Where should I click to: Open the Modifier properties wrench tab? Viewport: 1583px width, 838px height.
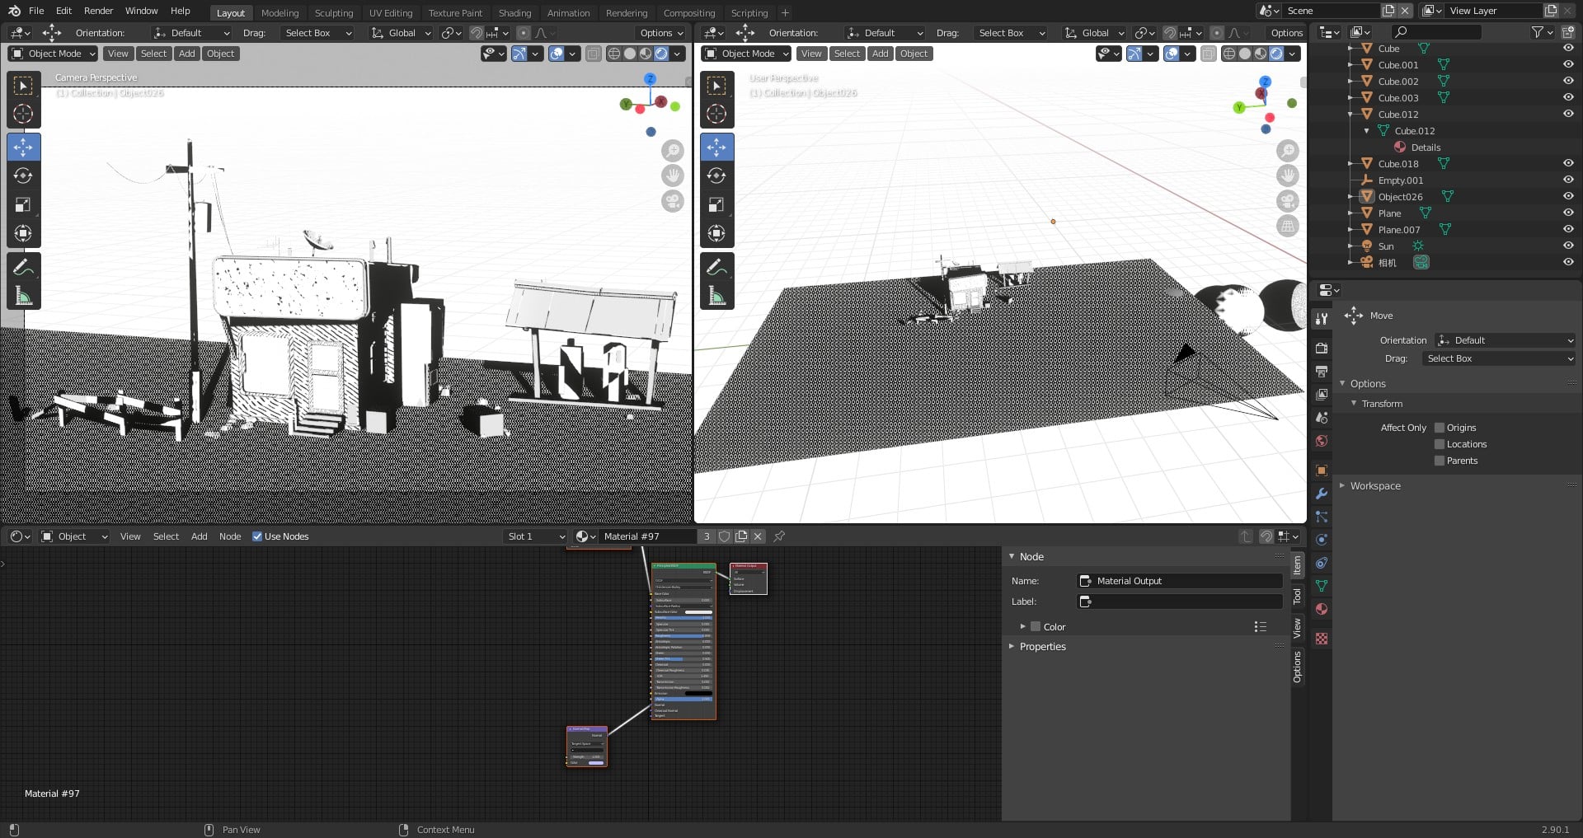coord(1322,494)
